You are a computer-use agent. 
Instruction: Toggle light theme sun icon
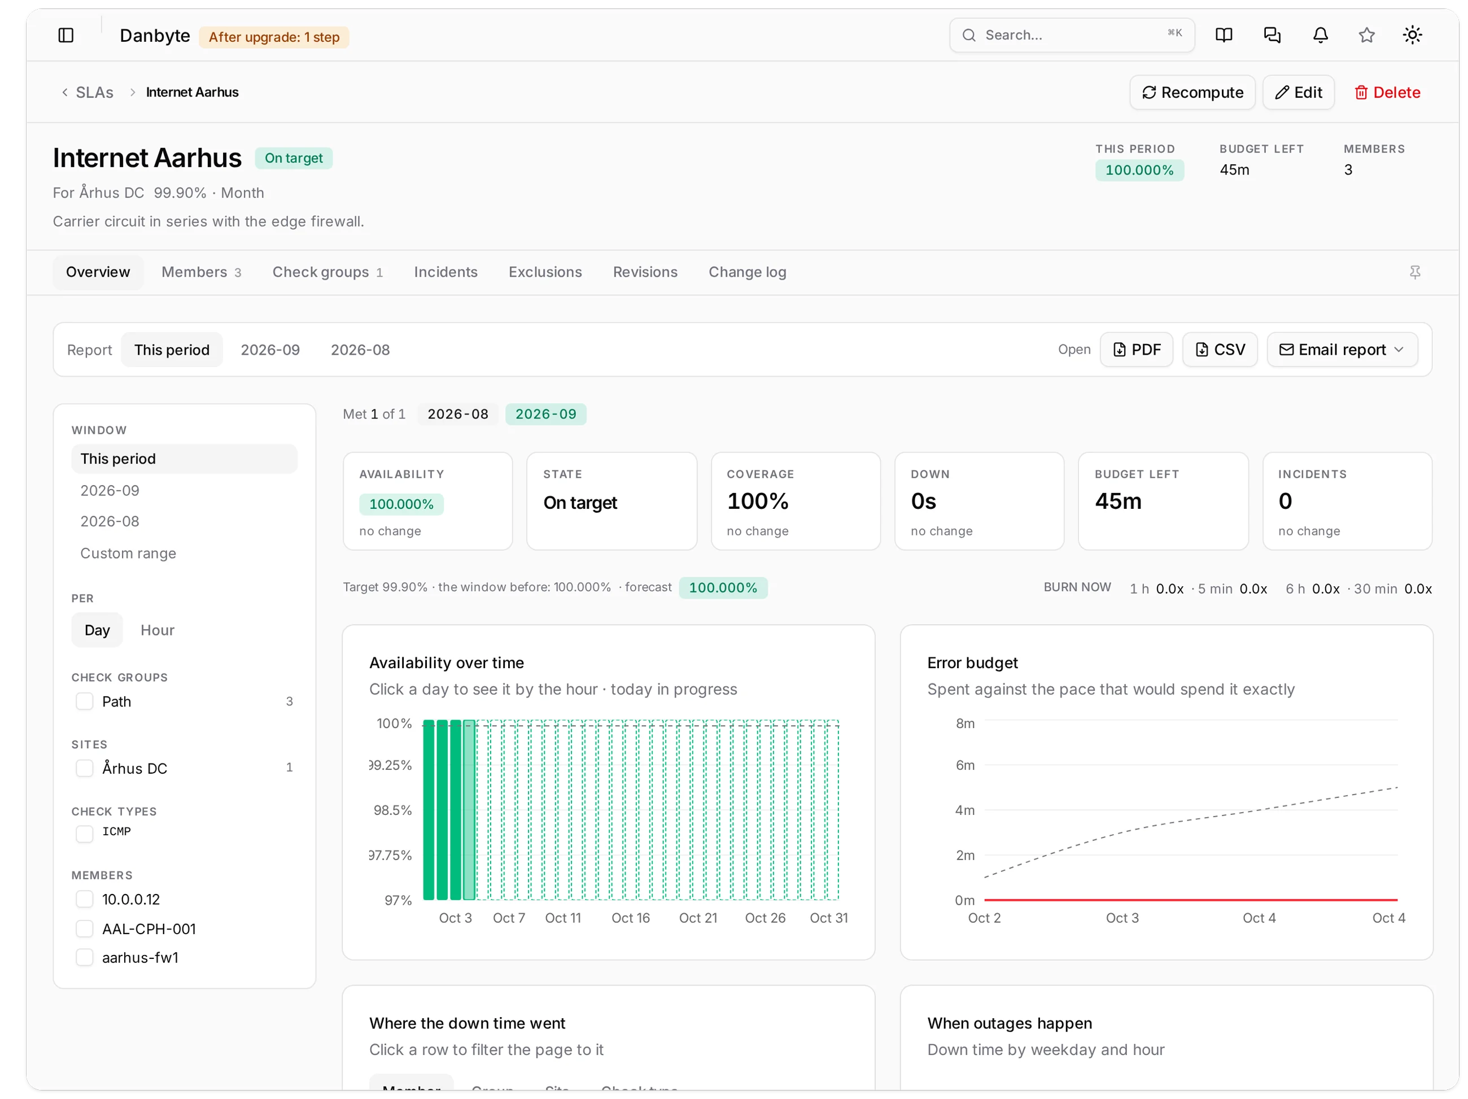point(1412,35)
